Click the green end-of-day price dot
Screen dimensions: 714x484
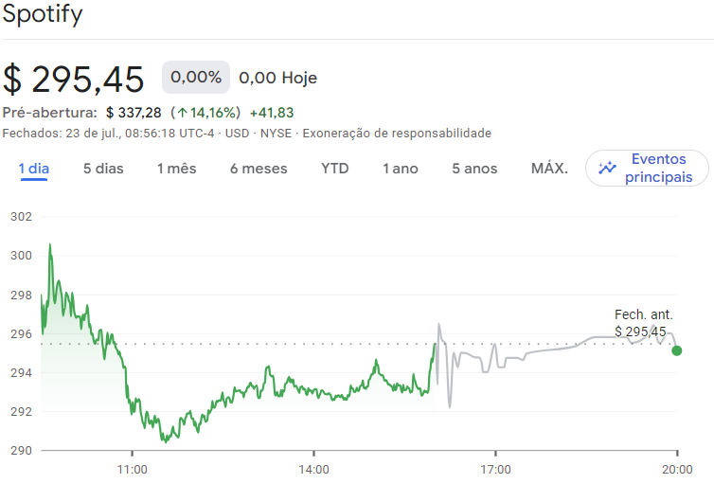coord(677,350)
